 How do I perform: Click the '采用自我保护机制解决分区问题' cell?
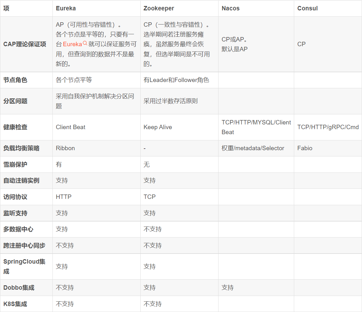[96, 101]
